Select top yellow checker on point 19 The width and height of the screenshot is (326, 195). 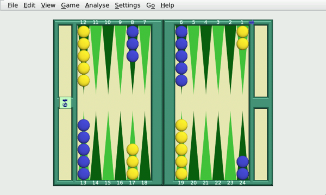181,125
